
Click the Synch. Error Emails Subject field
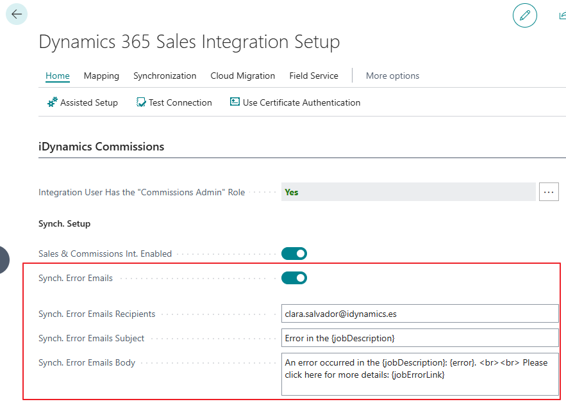pos(420,338)
